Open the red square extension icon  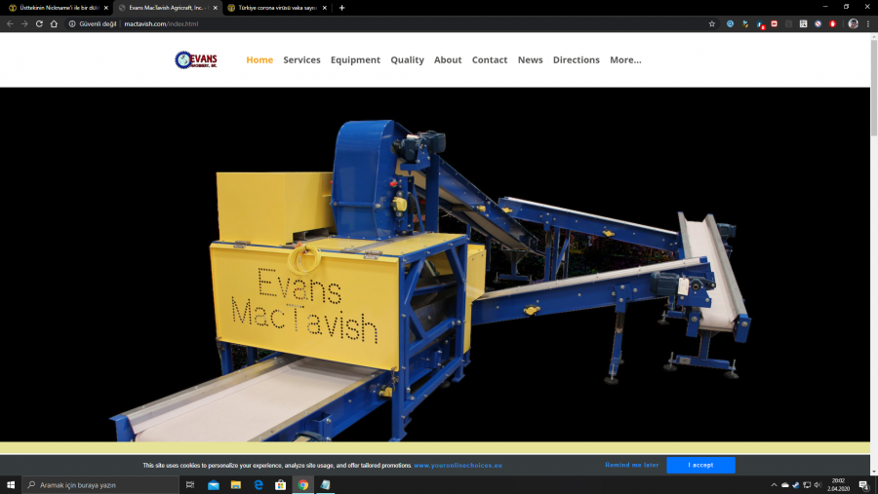[774, 23]
